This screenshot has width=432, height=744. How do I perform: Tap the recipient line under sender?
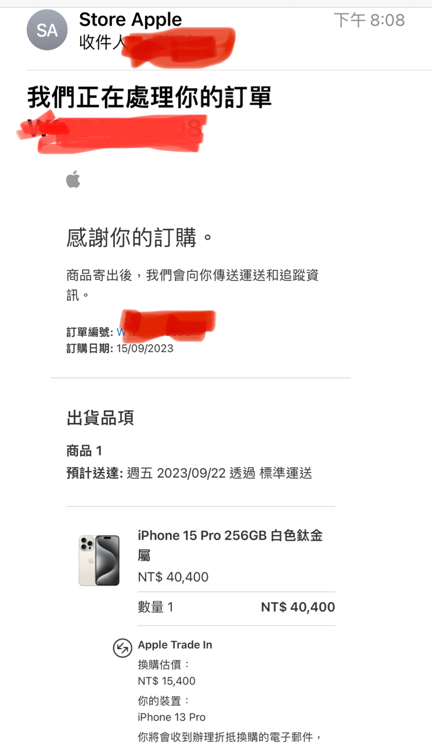click(x=157, y=42)
